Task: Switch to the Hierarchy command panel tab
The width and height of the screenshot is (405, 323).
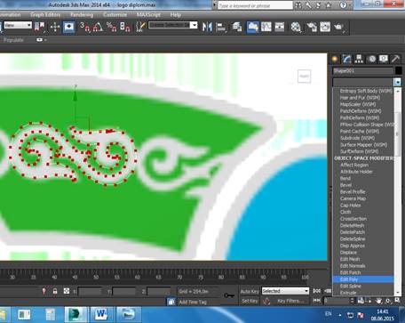Action: point(359,59)
